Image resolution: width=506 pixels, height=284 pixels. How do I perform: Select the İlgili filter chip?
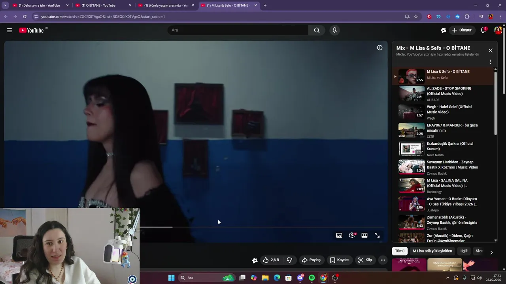[x=464, y=251]
